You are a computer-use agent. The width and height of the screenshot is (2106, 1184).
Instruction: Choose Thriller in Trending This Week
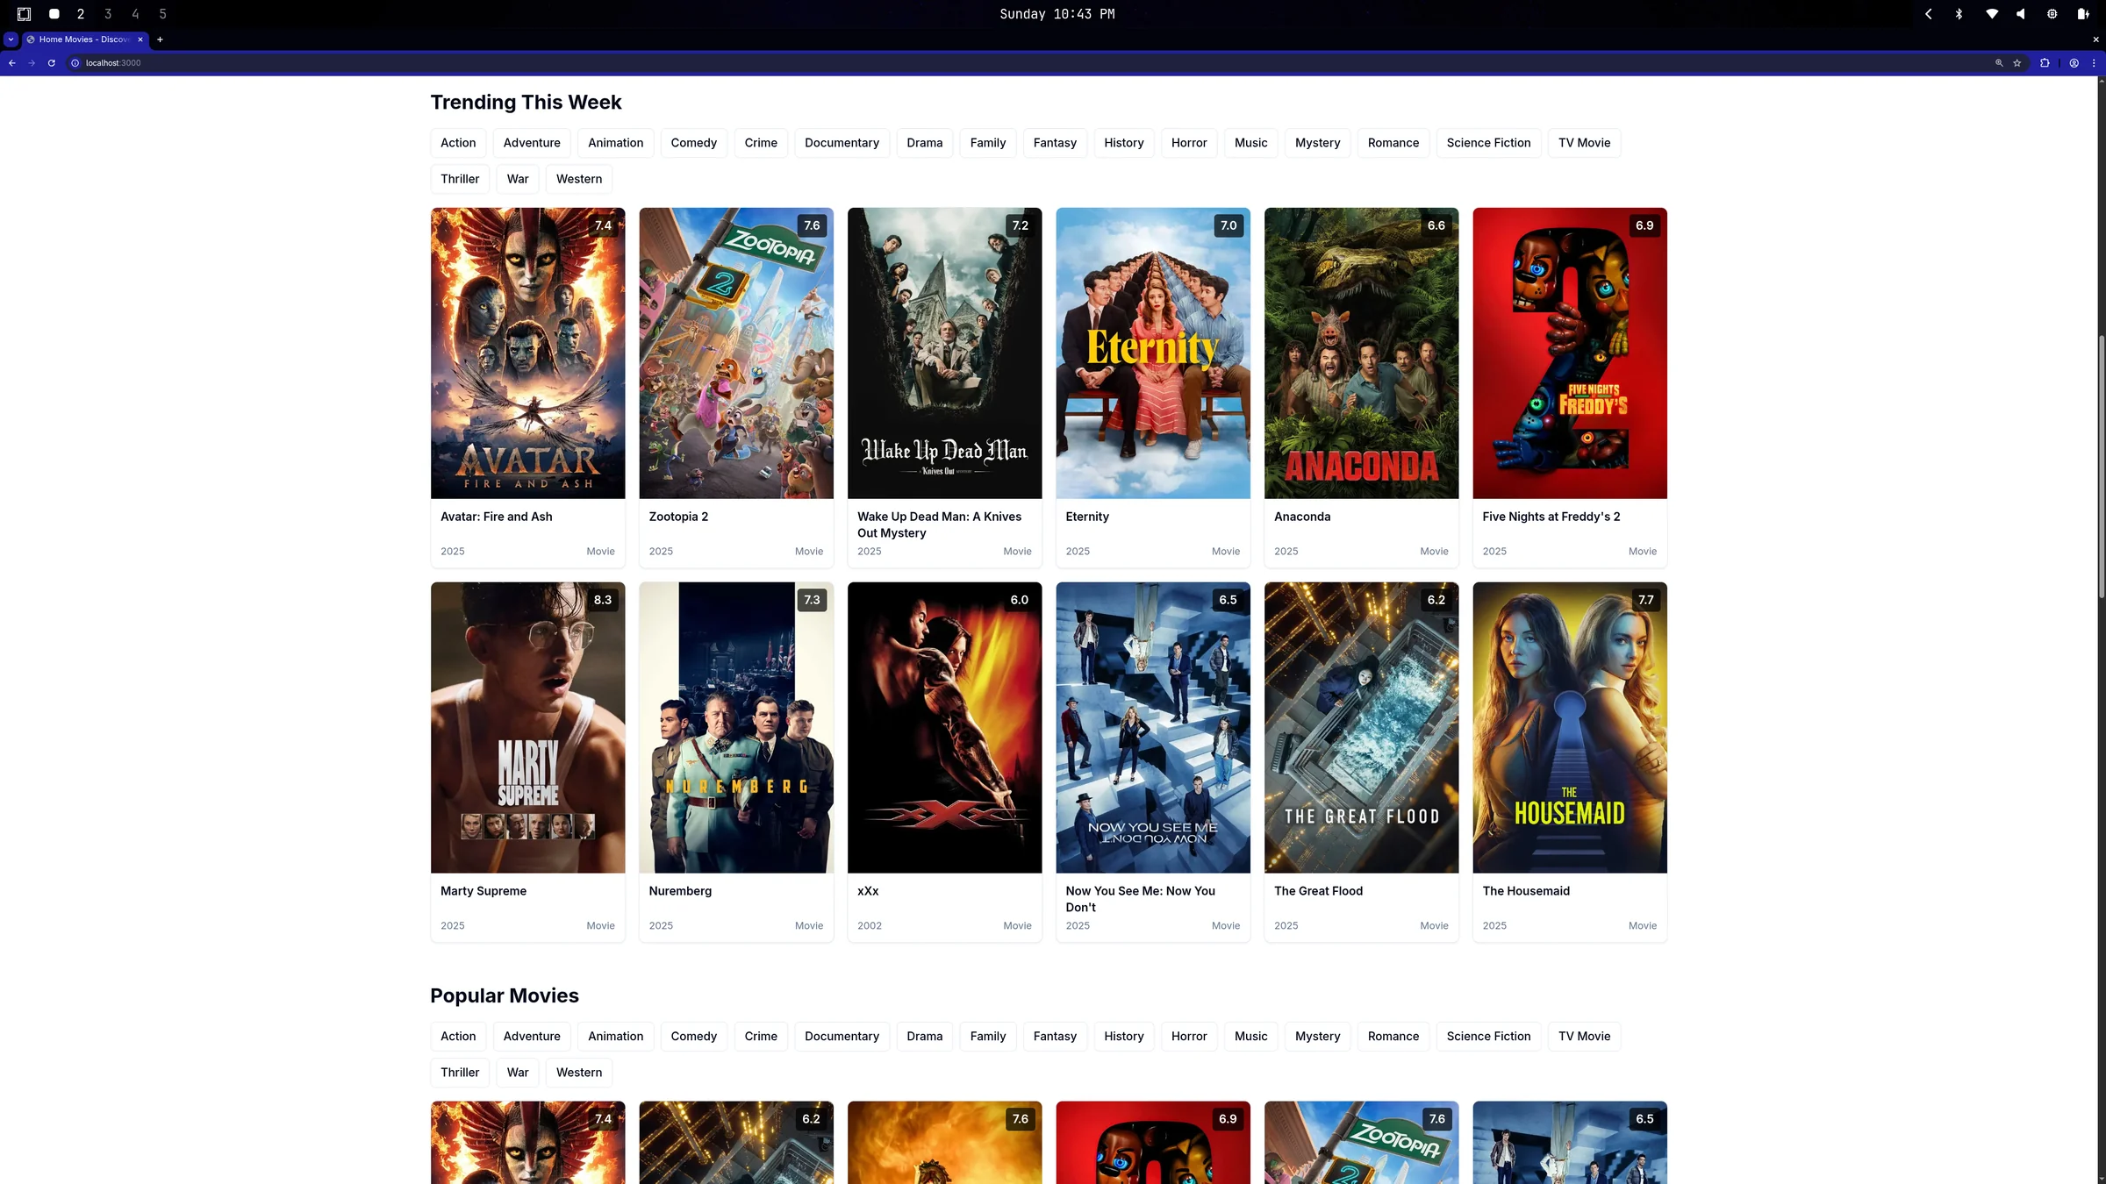pos(460,179)
